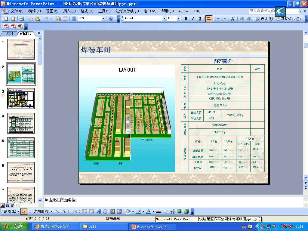The image size is (308, 231).
Task: Open the 插入 (Insert) menu
Action: pyautogui.click(x=69, y=11)
